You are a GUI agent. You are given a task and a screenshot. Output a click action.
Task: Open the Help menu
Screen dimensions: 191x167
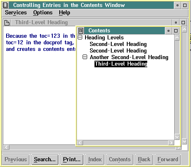click(65, 13)
